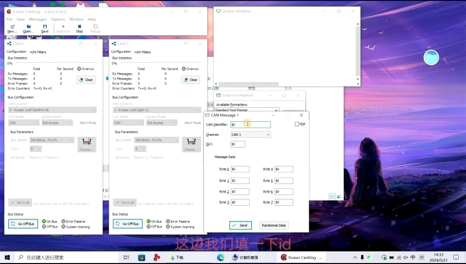Viewport: 466px width, 264px height.
Task: Open CAN 2 bus speed dropdown
Action: pyautogui.click(x=156, y=140)
